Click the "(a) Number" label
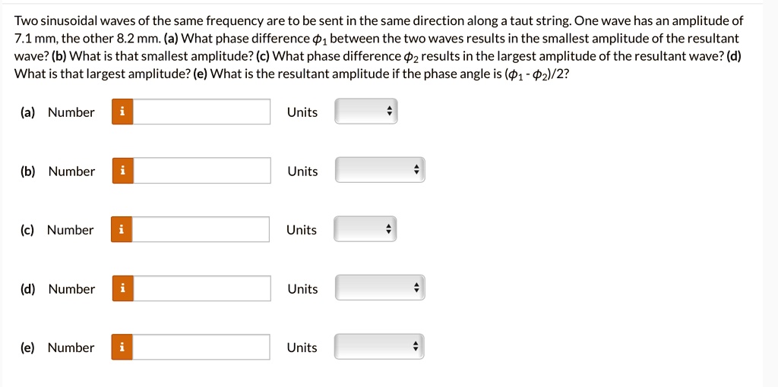Screen dimensions: 778x387 58,112
